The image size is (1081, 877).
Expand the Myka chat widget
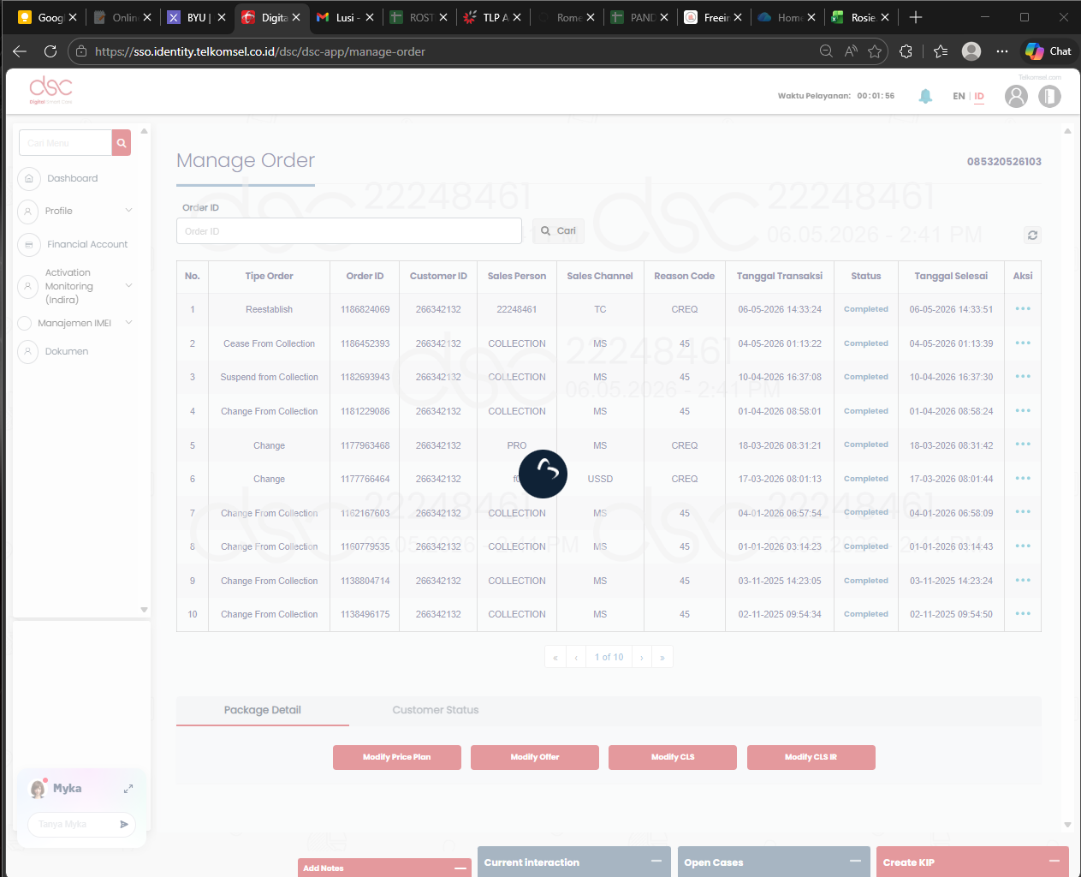(128, 789)
